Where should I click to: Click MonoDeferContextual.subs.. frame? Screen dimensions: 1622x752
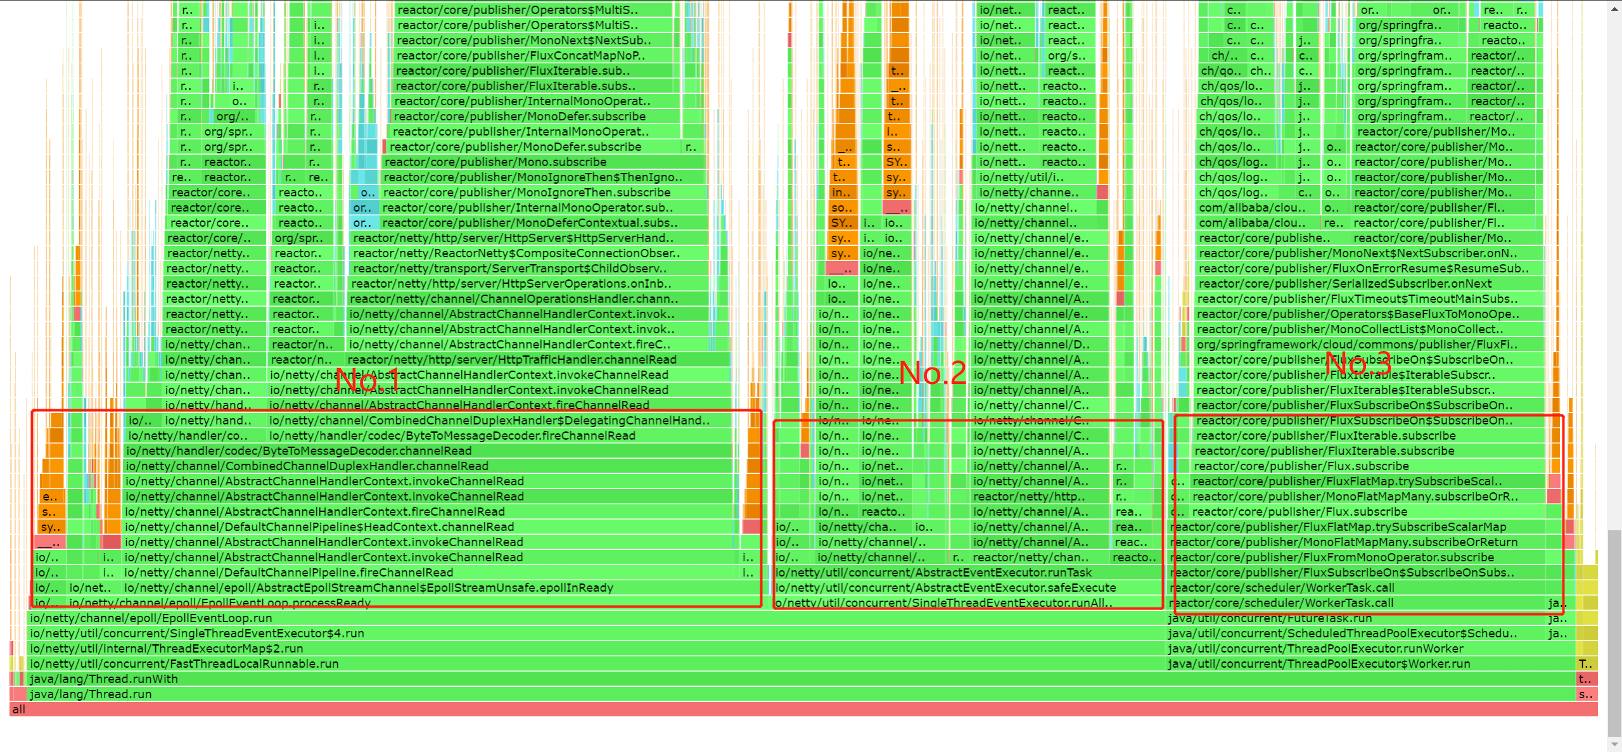[544, 222]
